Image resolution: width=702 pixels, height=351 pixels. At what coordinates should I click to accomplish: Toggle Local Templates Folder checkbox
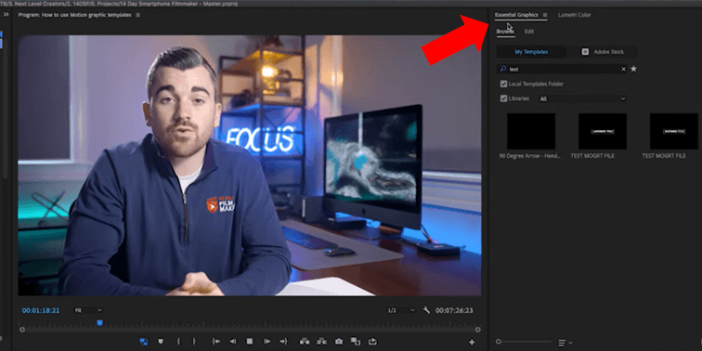coord(503,84)
